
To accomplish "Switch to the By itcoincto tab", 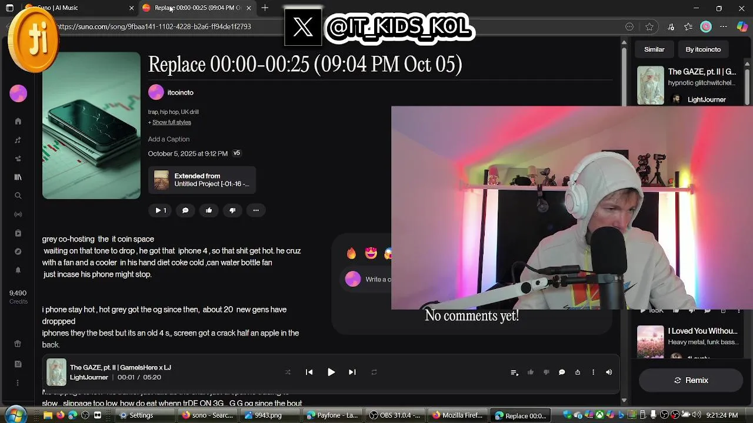I will coord(703,49).
